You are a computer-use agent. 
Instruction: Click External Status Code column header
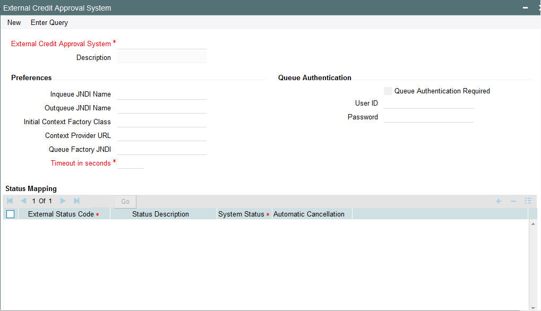coord(64,214)
